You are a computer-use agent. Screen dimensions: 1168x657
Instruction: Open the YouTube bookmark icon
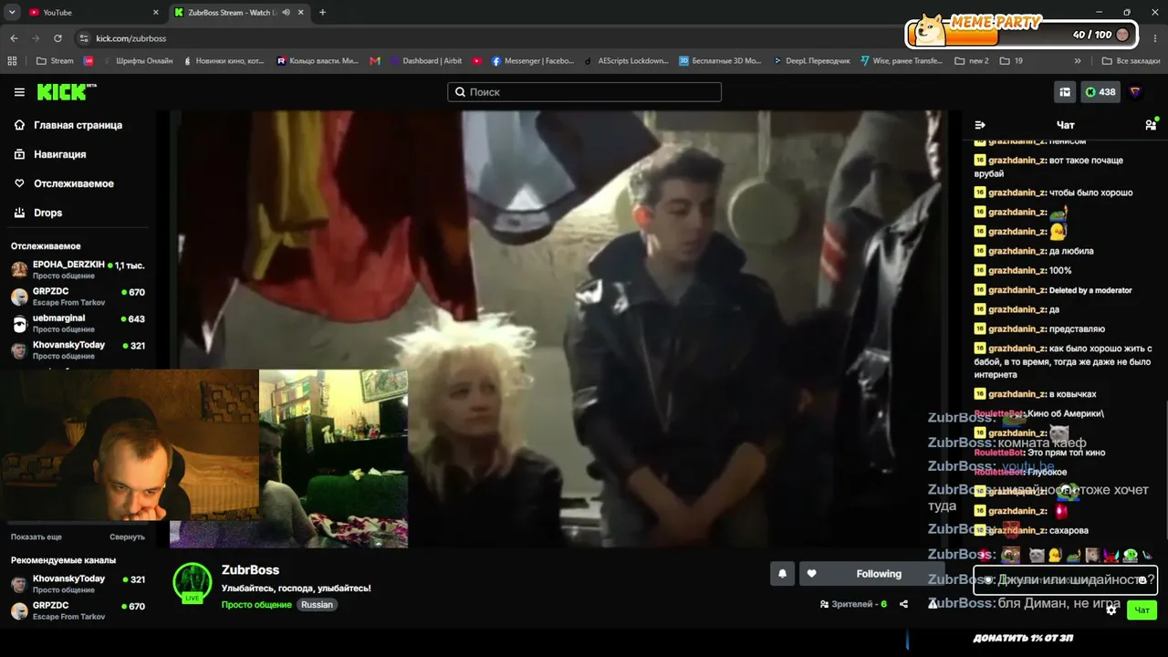point(477,61)
